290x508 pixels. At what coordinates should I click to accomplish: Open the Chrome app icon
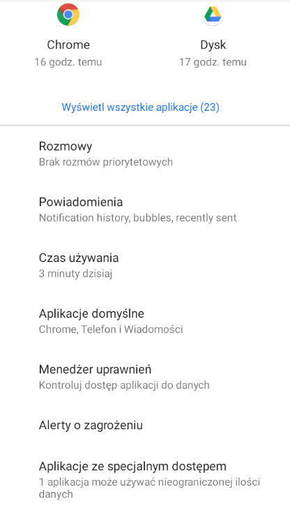68,15
